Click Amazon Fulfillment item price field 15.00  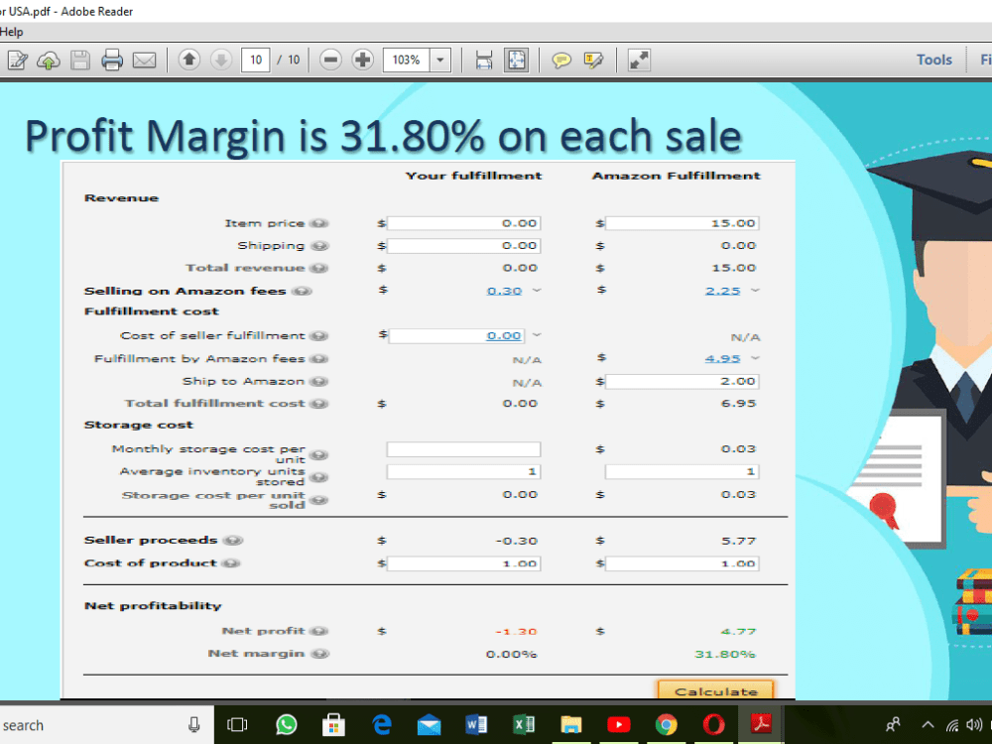click(x=682, y=223)
